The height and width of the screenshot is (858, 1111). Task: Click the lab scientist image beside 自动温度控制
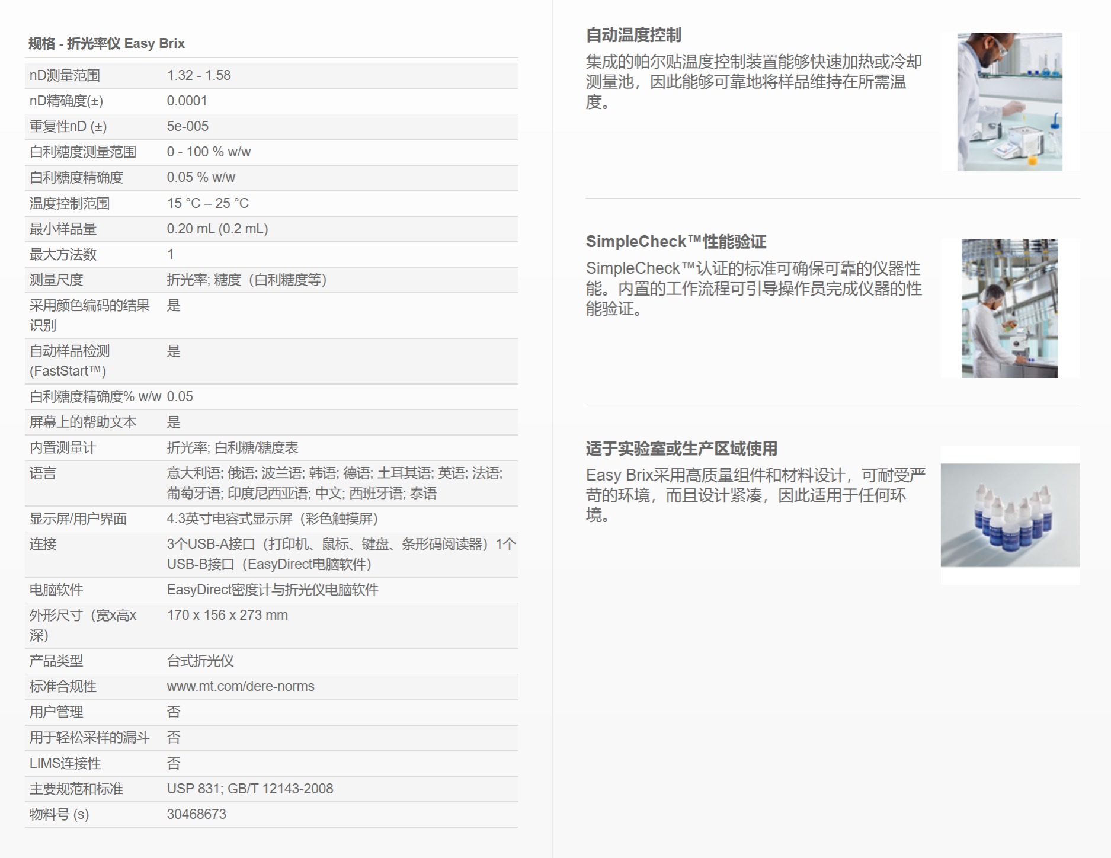click(1009, 102)
